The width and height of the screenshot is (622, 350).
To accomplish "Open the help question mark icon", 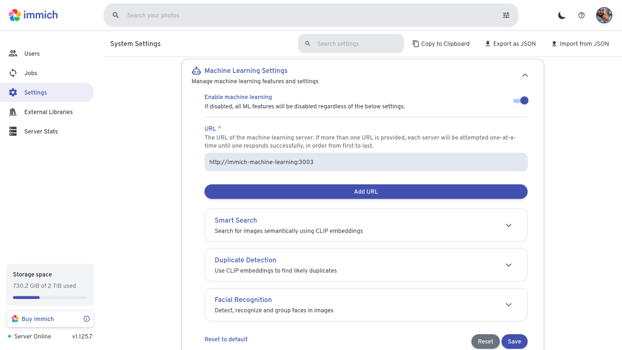I will tap(581, 15).
